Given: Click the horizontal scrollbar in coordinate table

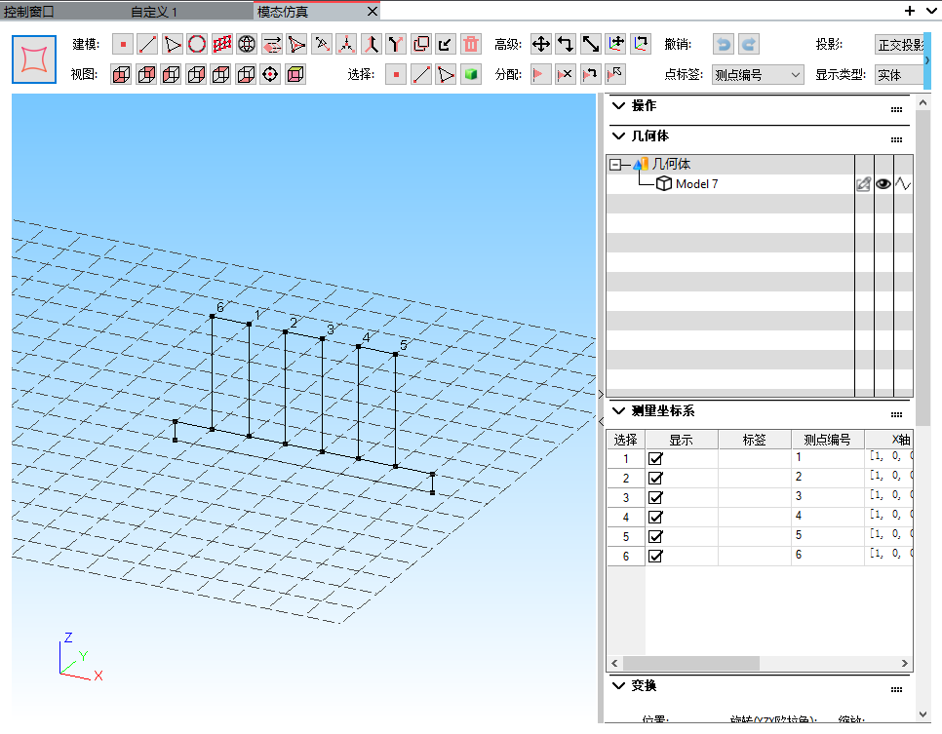Looking at the screenshot, I should click(x=690, y=663).
